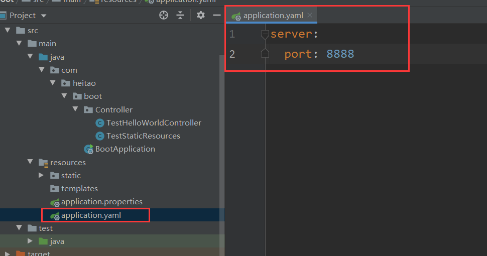Click the resources folder icon
Screen dimensions: 487x256
point(44,163)
